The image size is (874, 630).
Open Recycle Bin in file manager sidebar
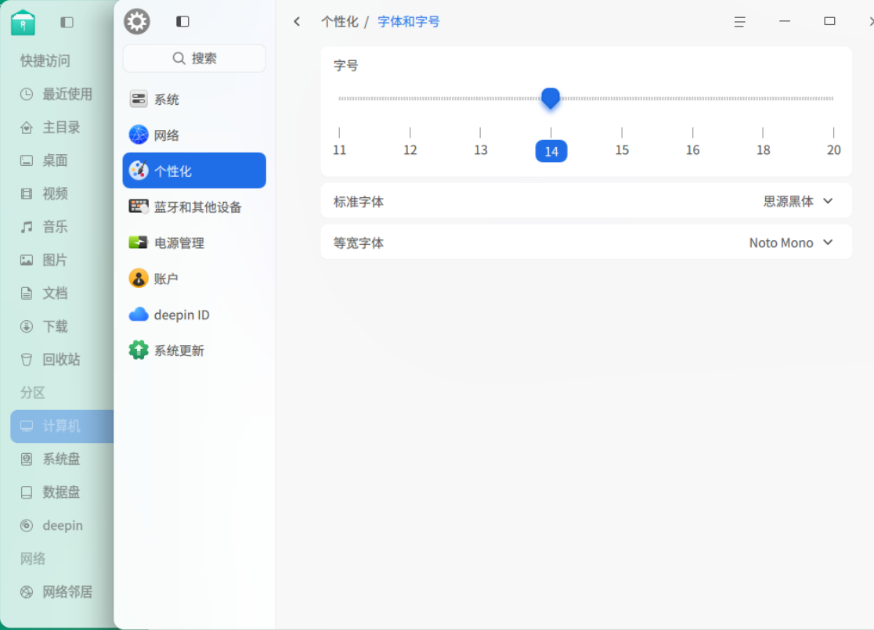click(x=61, y=359)
